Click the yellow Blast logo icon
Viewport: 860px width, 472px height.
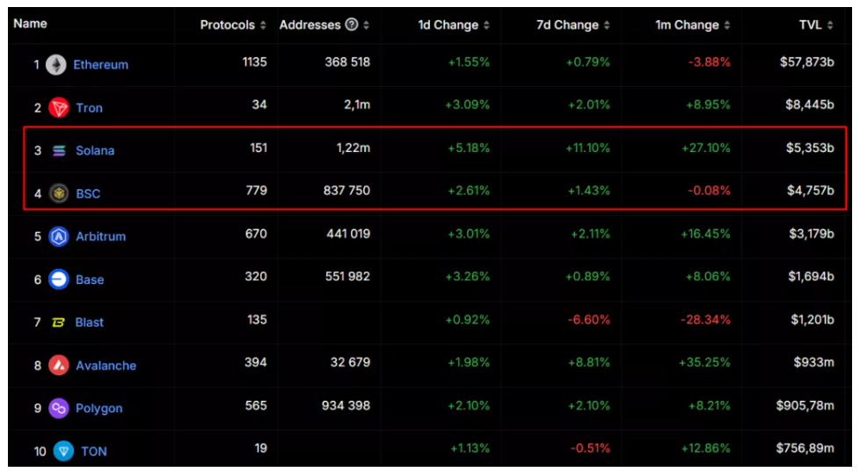pos(58,323)
